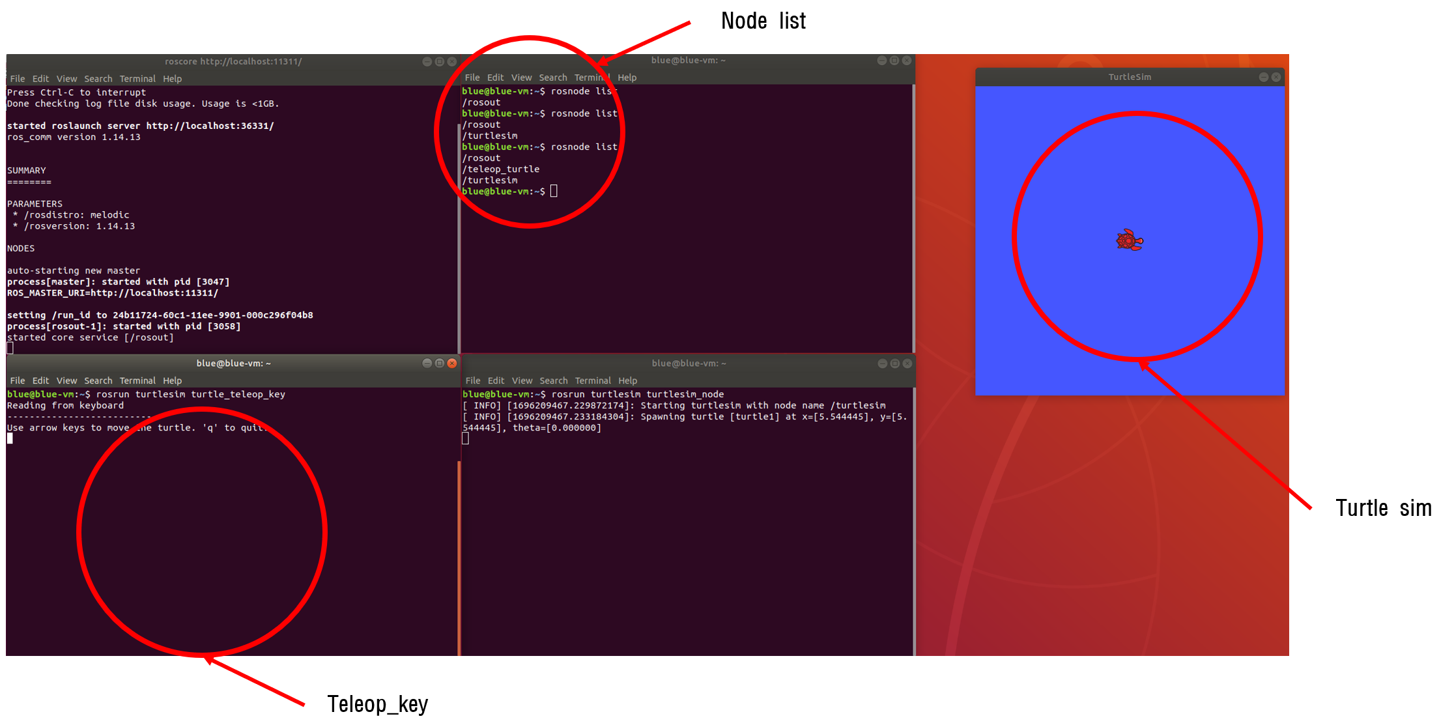Open Help menu in rosnode list terminal

click(627, 78)
